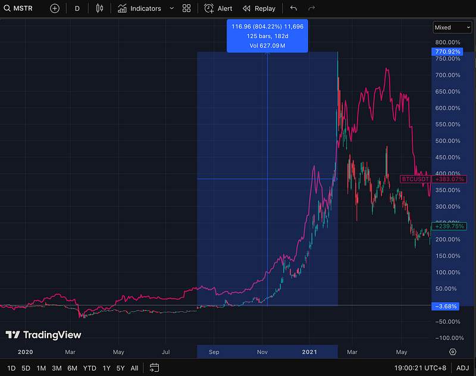Open chart settings gear on time axis
Viewport: 476px width, 376px height.
click(x=453, y=352)
